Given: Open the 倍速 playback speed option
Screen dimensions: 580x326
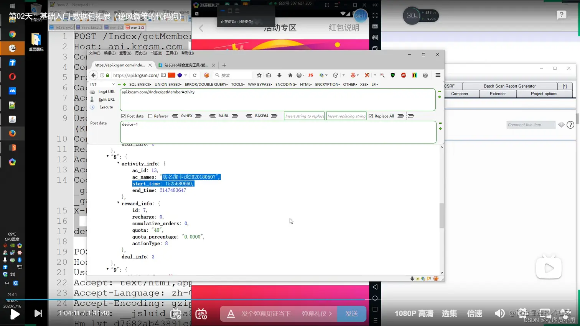Looking at the screenshot, I should pyautogui.click(x=475, y=313).
